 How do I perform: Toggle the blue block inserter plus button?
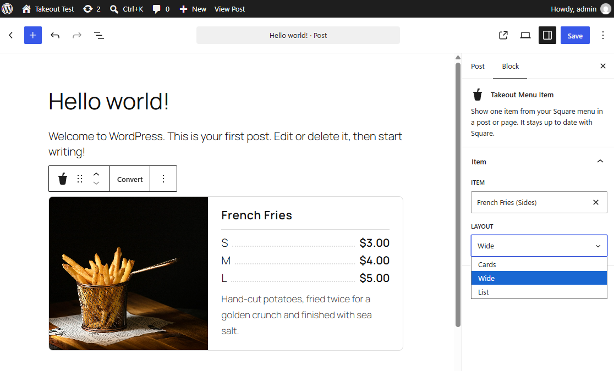33,35
